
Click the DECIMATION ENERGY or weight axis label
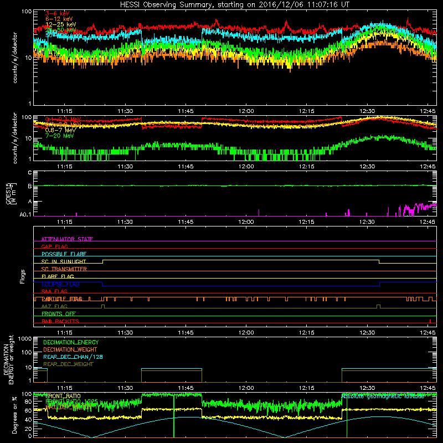point(8,359)
